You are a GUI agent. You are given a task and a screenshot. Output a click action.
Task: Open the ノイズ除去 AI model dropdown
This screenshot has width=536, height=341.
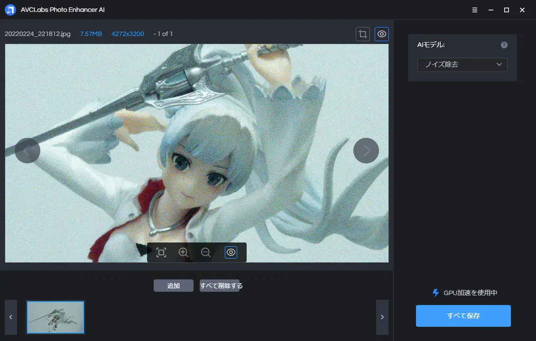click(462, 64)
